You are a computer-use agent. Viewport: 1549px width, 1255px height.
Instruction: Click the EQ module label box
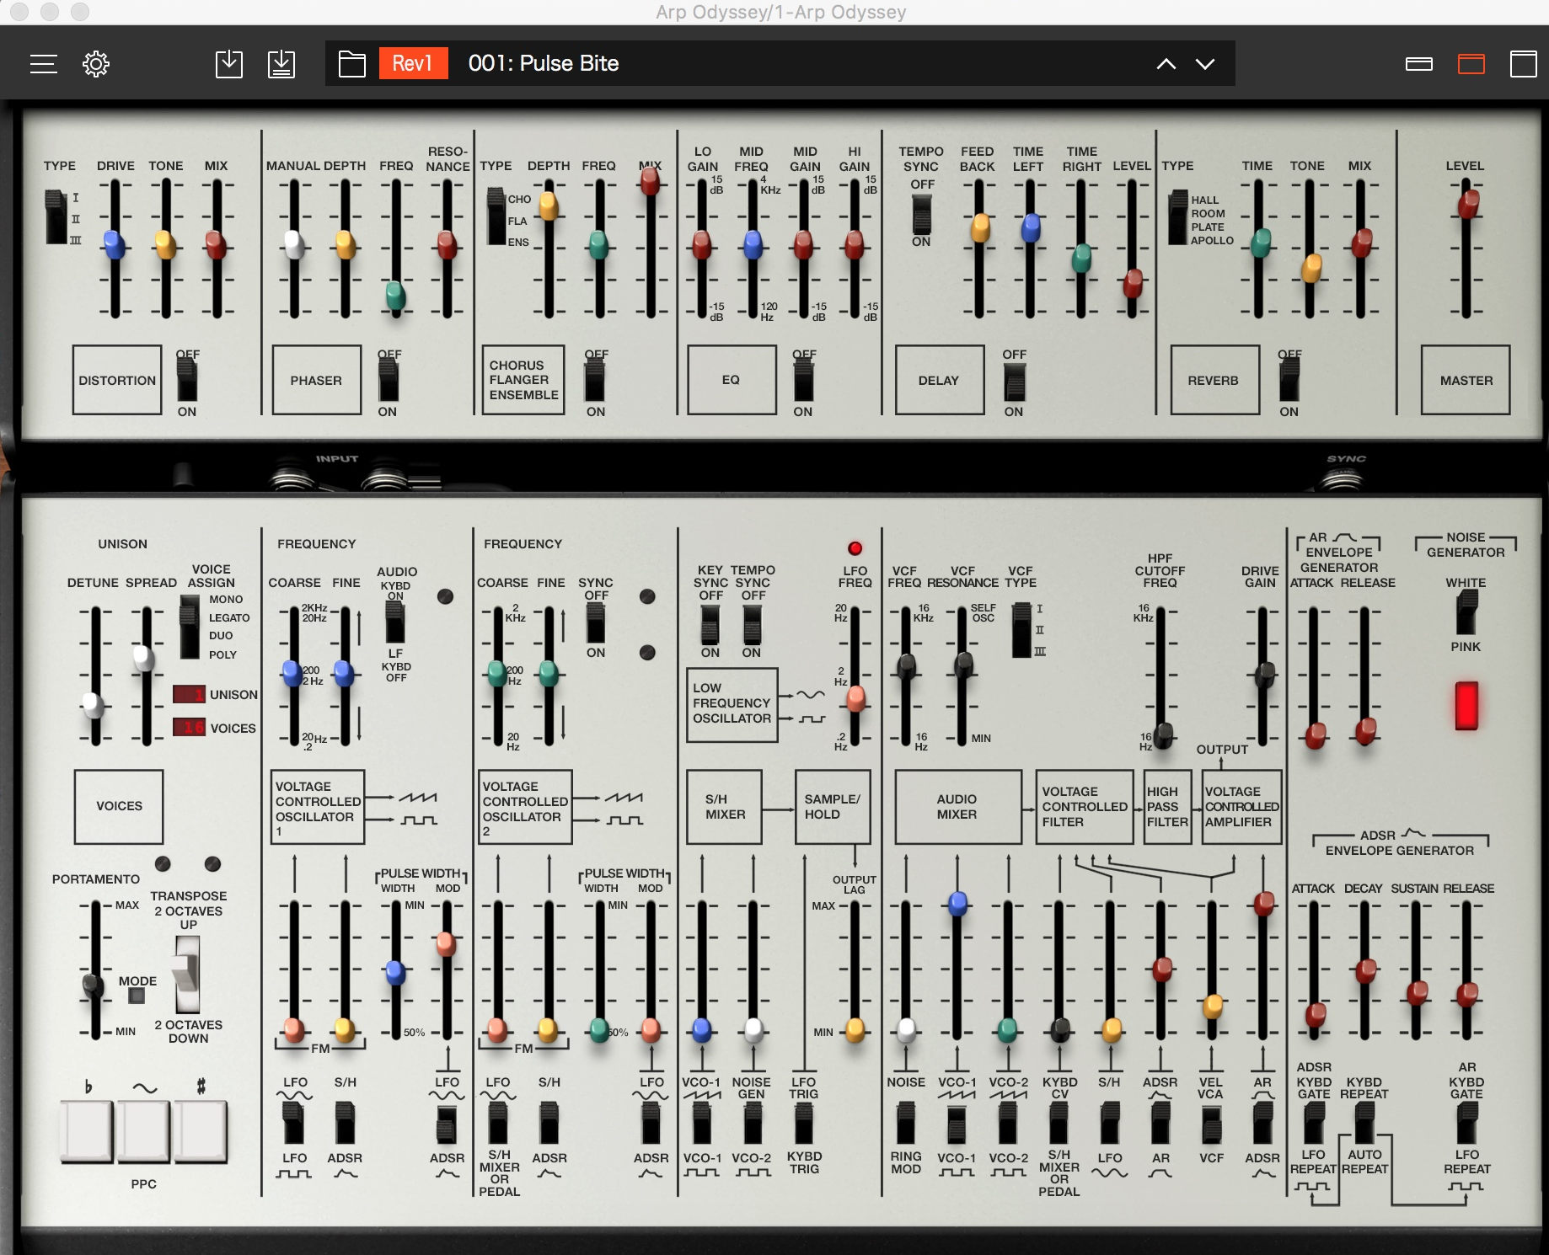pyautogui.click(x=732, y=380)
